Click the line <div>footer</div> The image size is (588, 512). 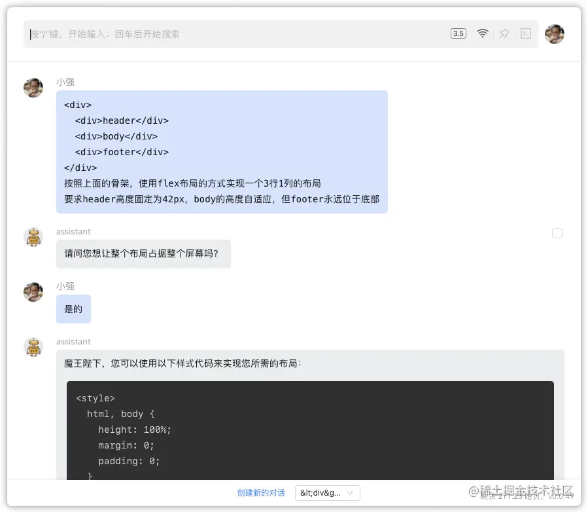pyautogui.click(x=122, y=152)
